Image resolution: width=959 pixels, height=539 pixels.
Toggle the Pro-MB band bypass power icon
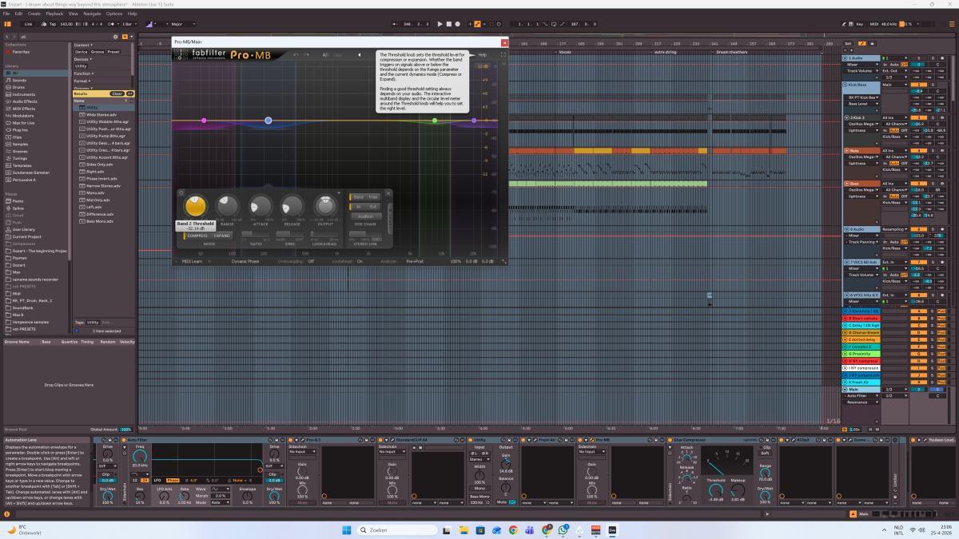pos(181,192)
